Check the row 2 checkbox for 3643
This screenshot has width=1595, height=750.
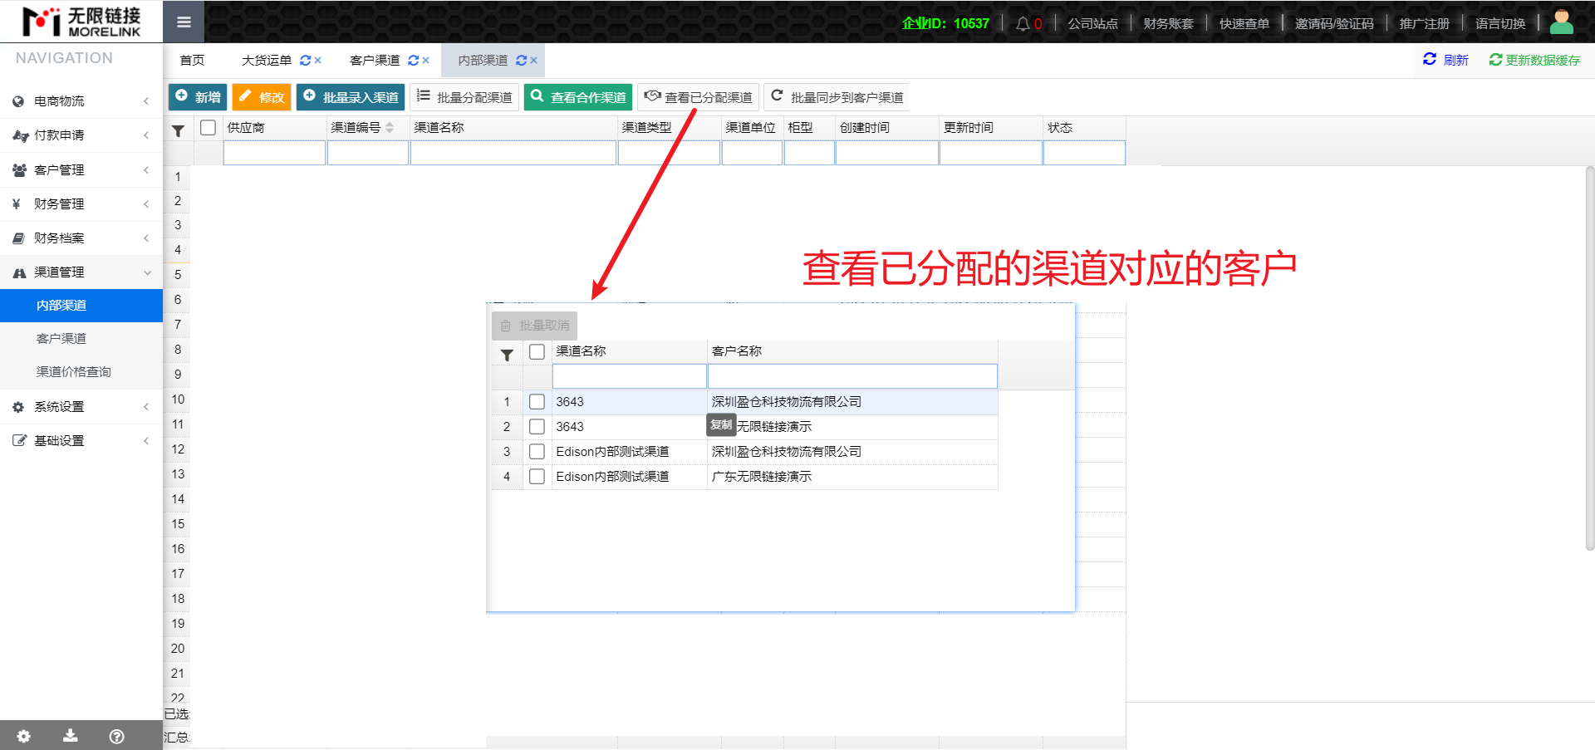(x=537, y=427)
